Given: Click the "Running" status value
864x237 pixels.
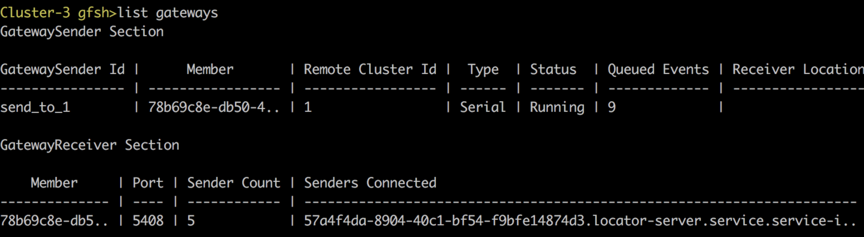Looking at the screenshot, I should pyautogui.click(x=557, y=107).
